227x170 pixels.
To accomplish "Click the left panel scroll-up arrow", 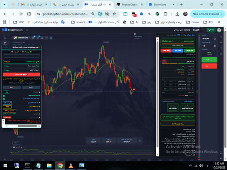I will pyautogui.click(x=3, y=121).
